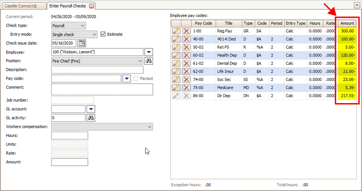Edit the 62-00 Life Insur row
Viewport: 362px width, 191px height.
[x=176, y=71]
